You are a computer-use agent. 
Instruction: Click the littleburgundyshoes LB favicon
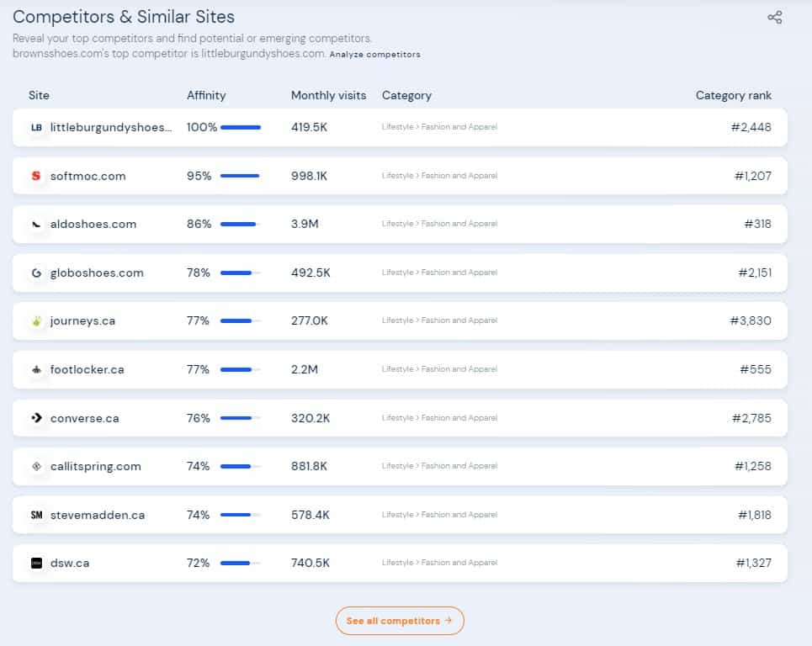point(36,128)
